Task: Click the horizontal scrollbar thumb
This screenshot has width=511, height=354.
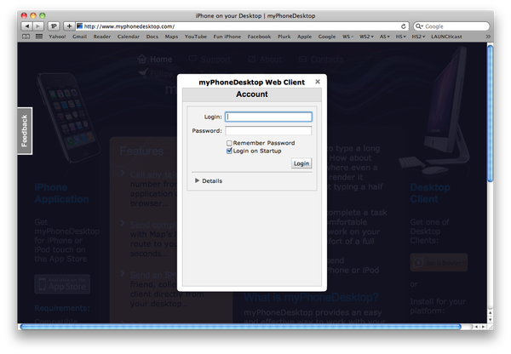Action: (x=240, y=326)
